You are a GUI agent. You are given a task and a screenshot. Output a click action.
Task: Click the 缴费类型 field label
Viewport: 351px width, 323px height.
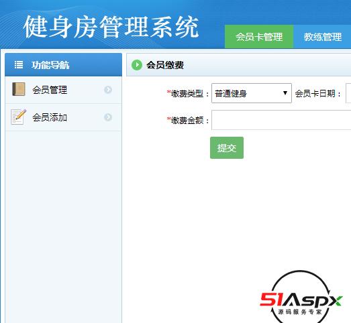188,93
